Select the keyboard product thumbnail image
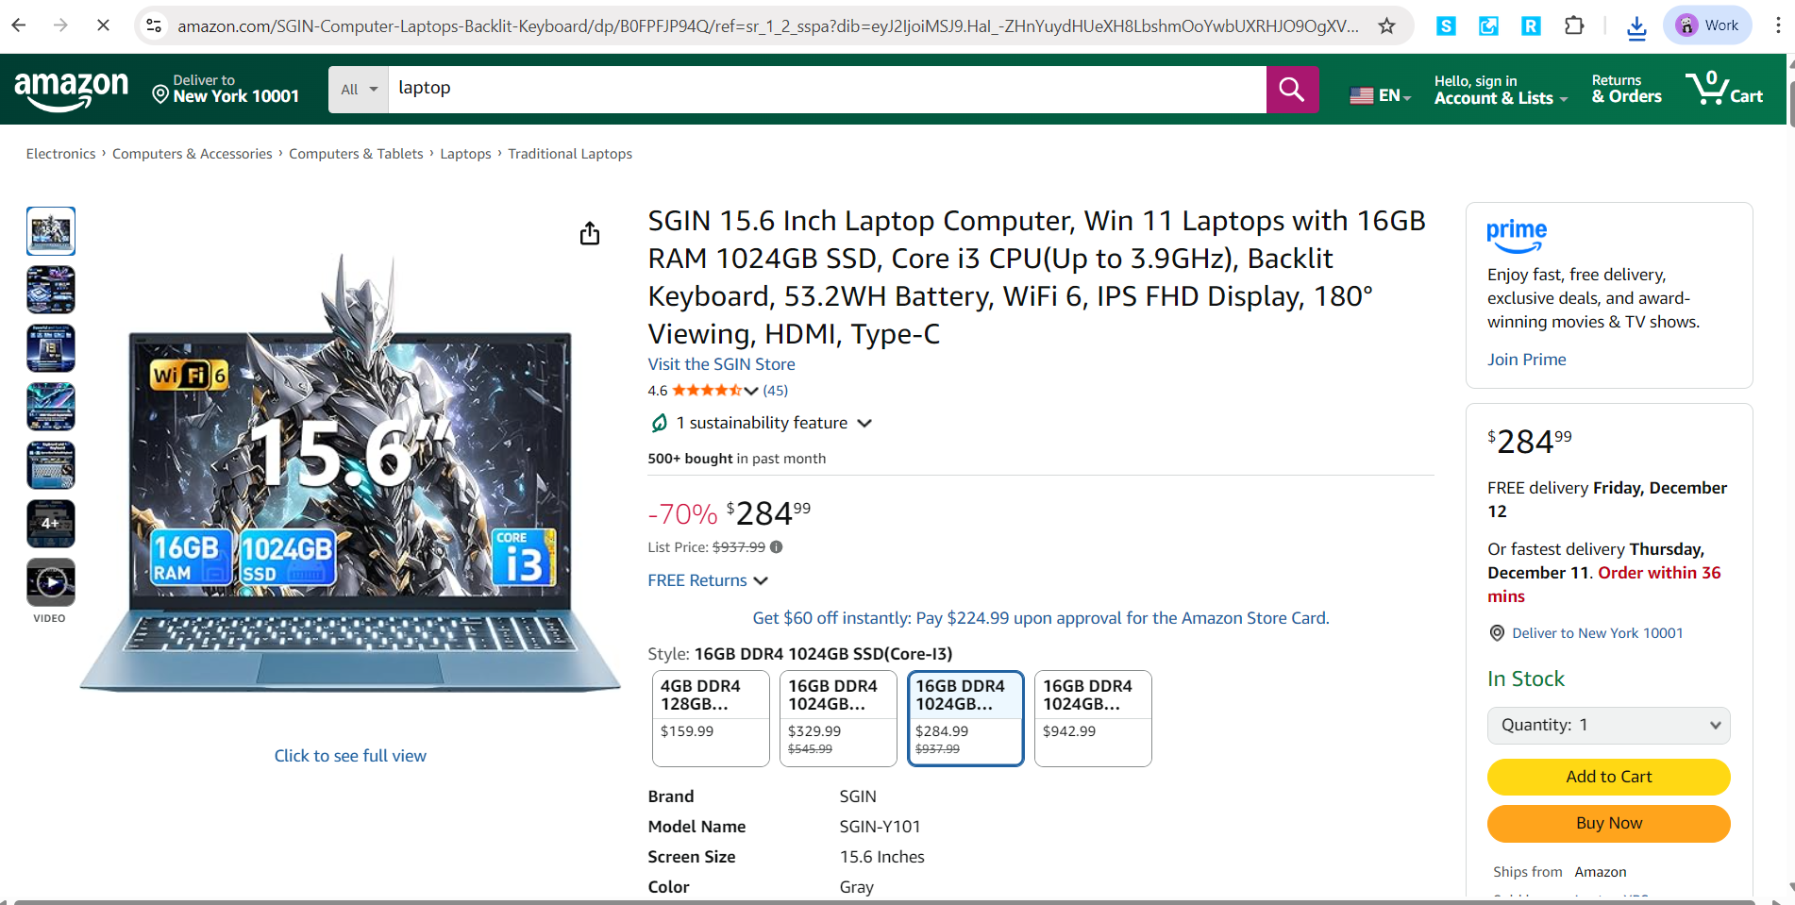 coord(51,465)
